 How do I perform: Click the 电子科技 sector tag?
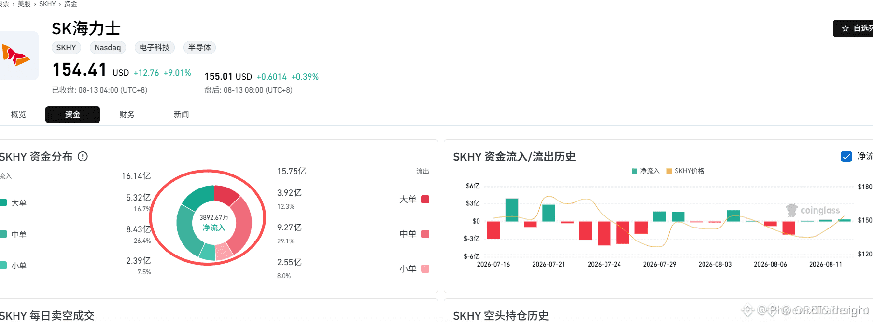coord(155,47)
